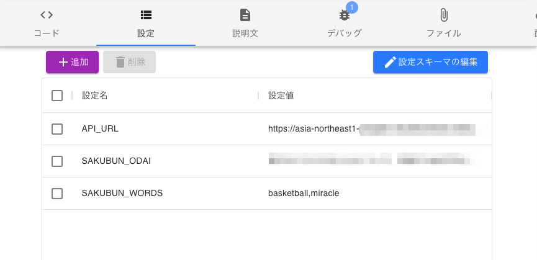Check the SAKUBUN_ODAI row checkbox

pyautogui.click(x=57, y=161)
